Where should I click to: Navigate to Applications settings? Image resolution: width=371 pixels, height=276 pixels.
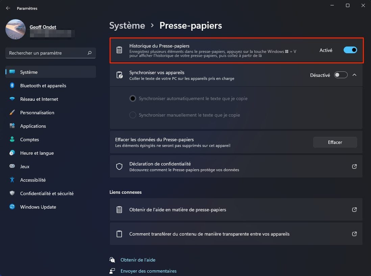[x=51, y=126]
